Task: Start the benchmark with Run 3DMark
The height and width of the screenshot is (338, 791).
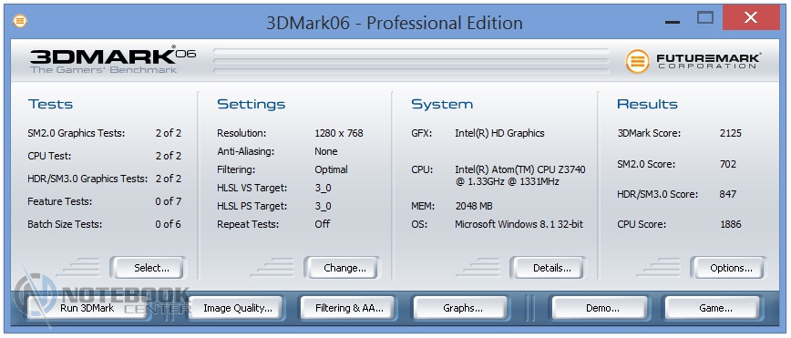Action: [x=87, y=308]
